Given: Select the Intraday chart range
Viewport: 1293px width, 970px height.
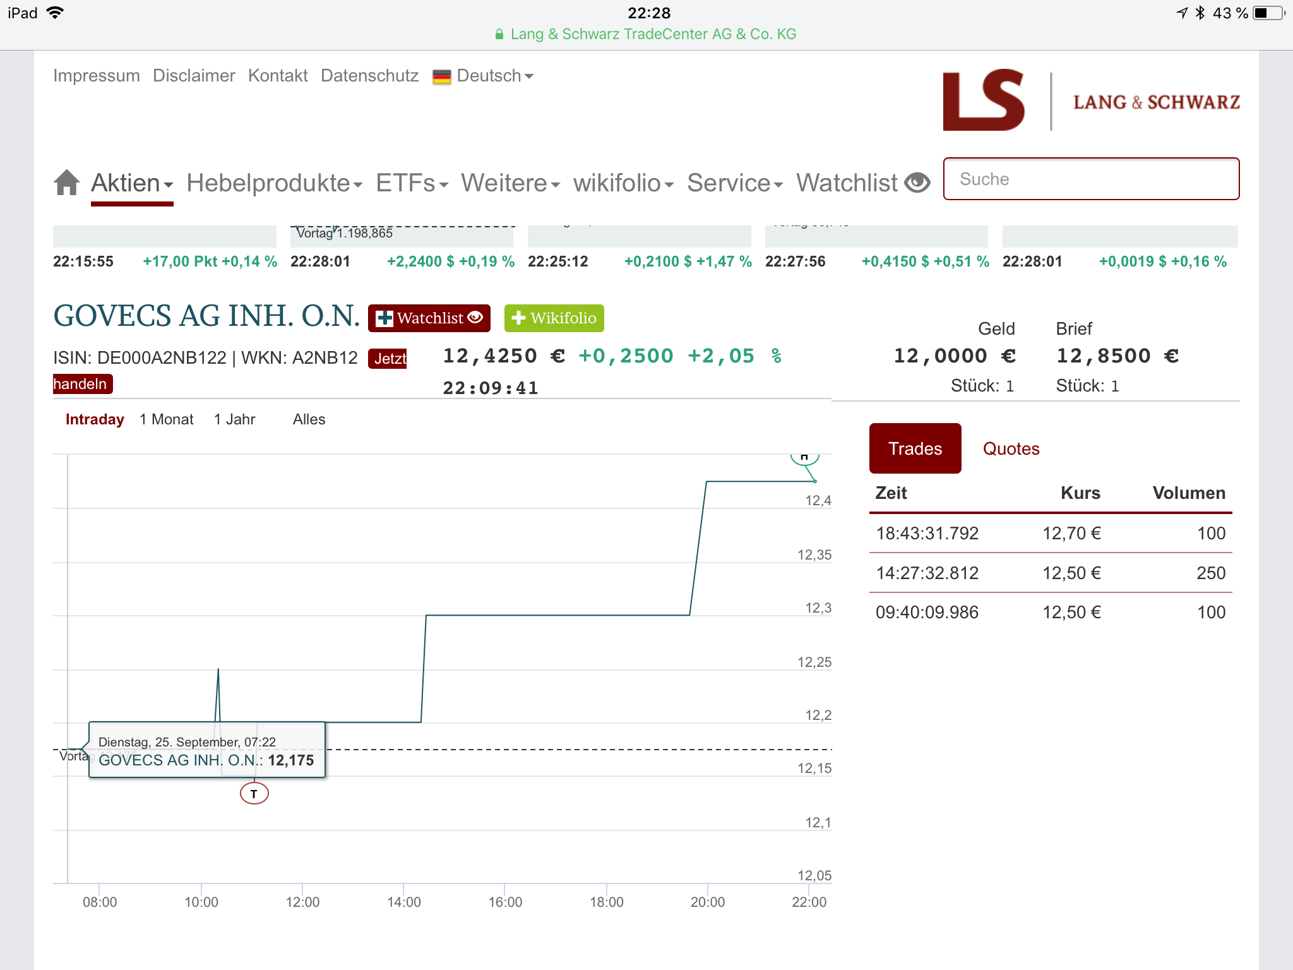Looking at the screenshot, I should pos(95,419).
